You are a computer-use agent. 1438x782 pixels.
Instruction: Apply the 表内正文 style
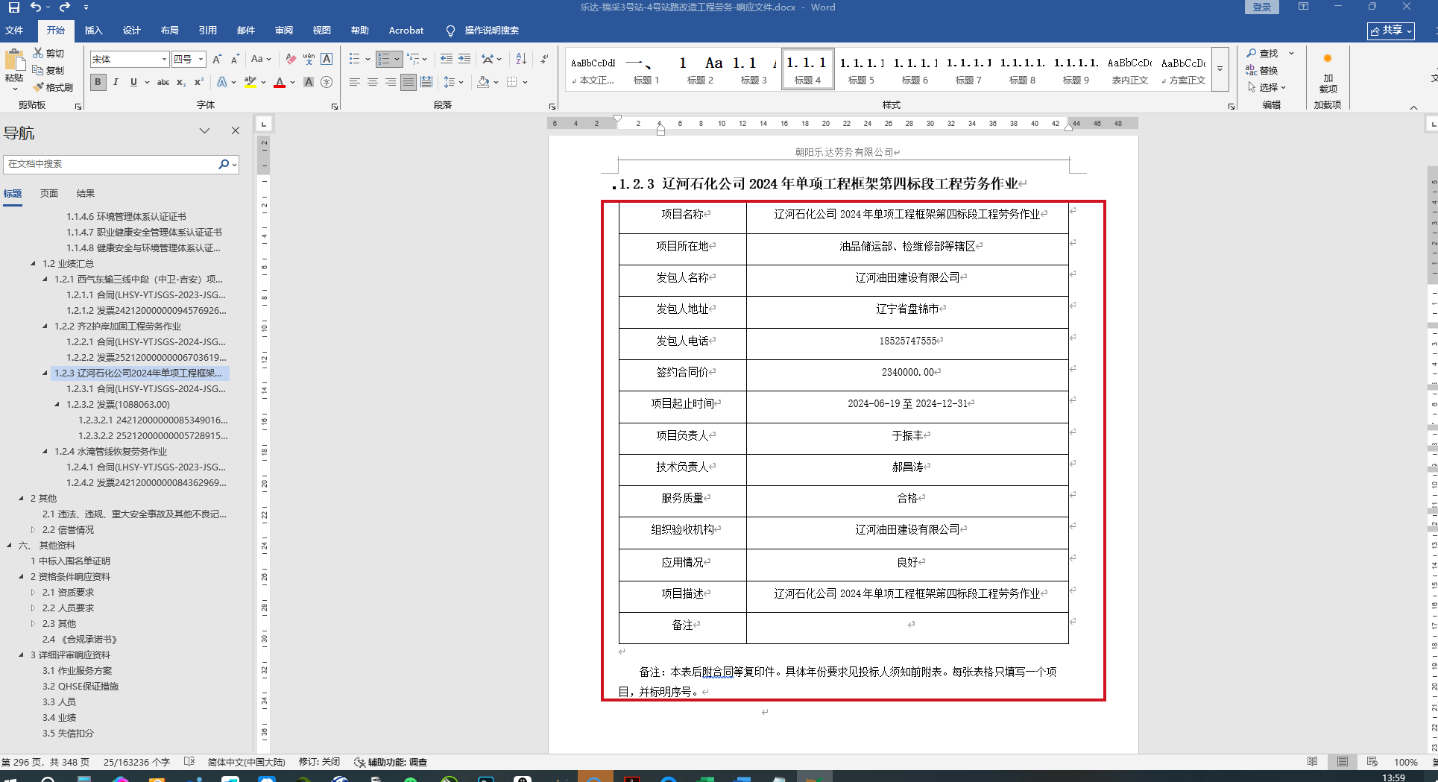1129,69
